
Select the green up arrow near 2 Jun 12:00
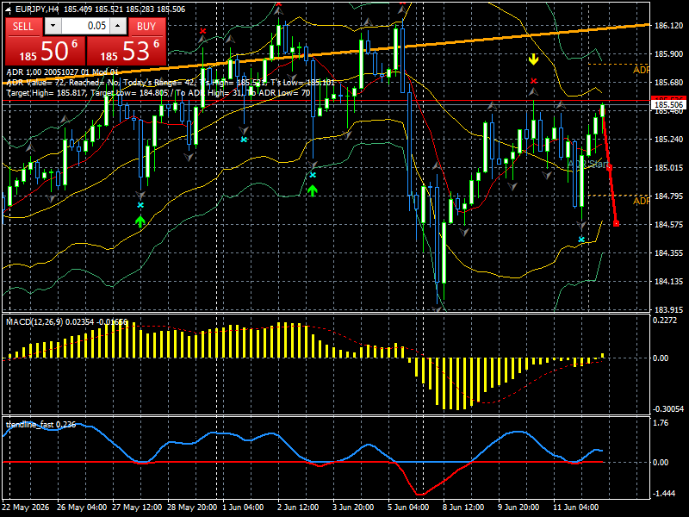(312, 190)
